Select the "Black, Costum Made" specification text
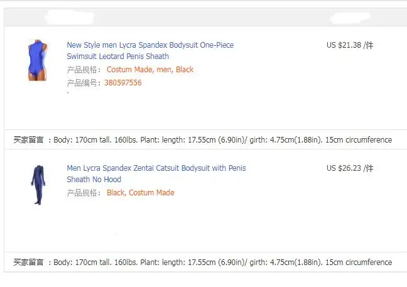The image size is (407, 287). point(140,193)
